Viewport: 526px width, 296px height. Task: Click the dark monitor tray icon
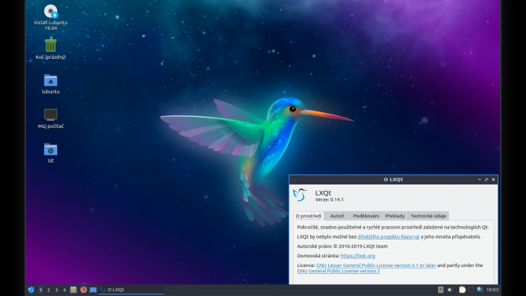[x=471, y=290]
